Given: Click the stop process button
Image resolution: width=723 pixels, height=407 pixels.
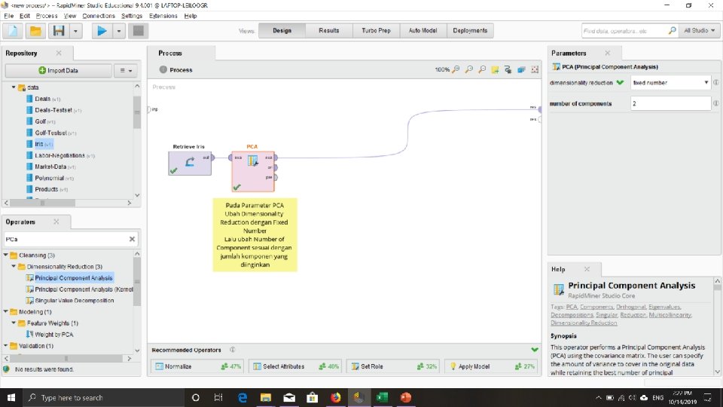Looking at the screenshot, I should coord(139,31).
